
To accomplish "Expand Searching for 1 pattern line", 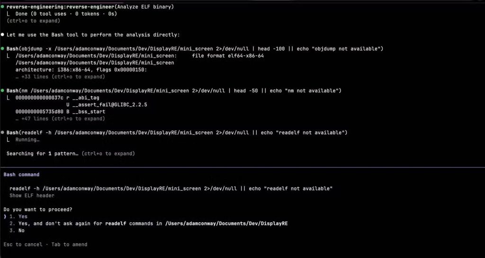I will 71,154.
